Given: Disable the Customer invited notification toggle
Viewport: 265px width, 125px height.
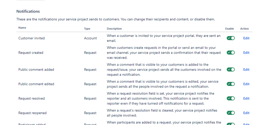Looking at the screenshot, I should pos(231,38).
